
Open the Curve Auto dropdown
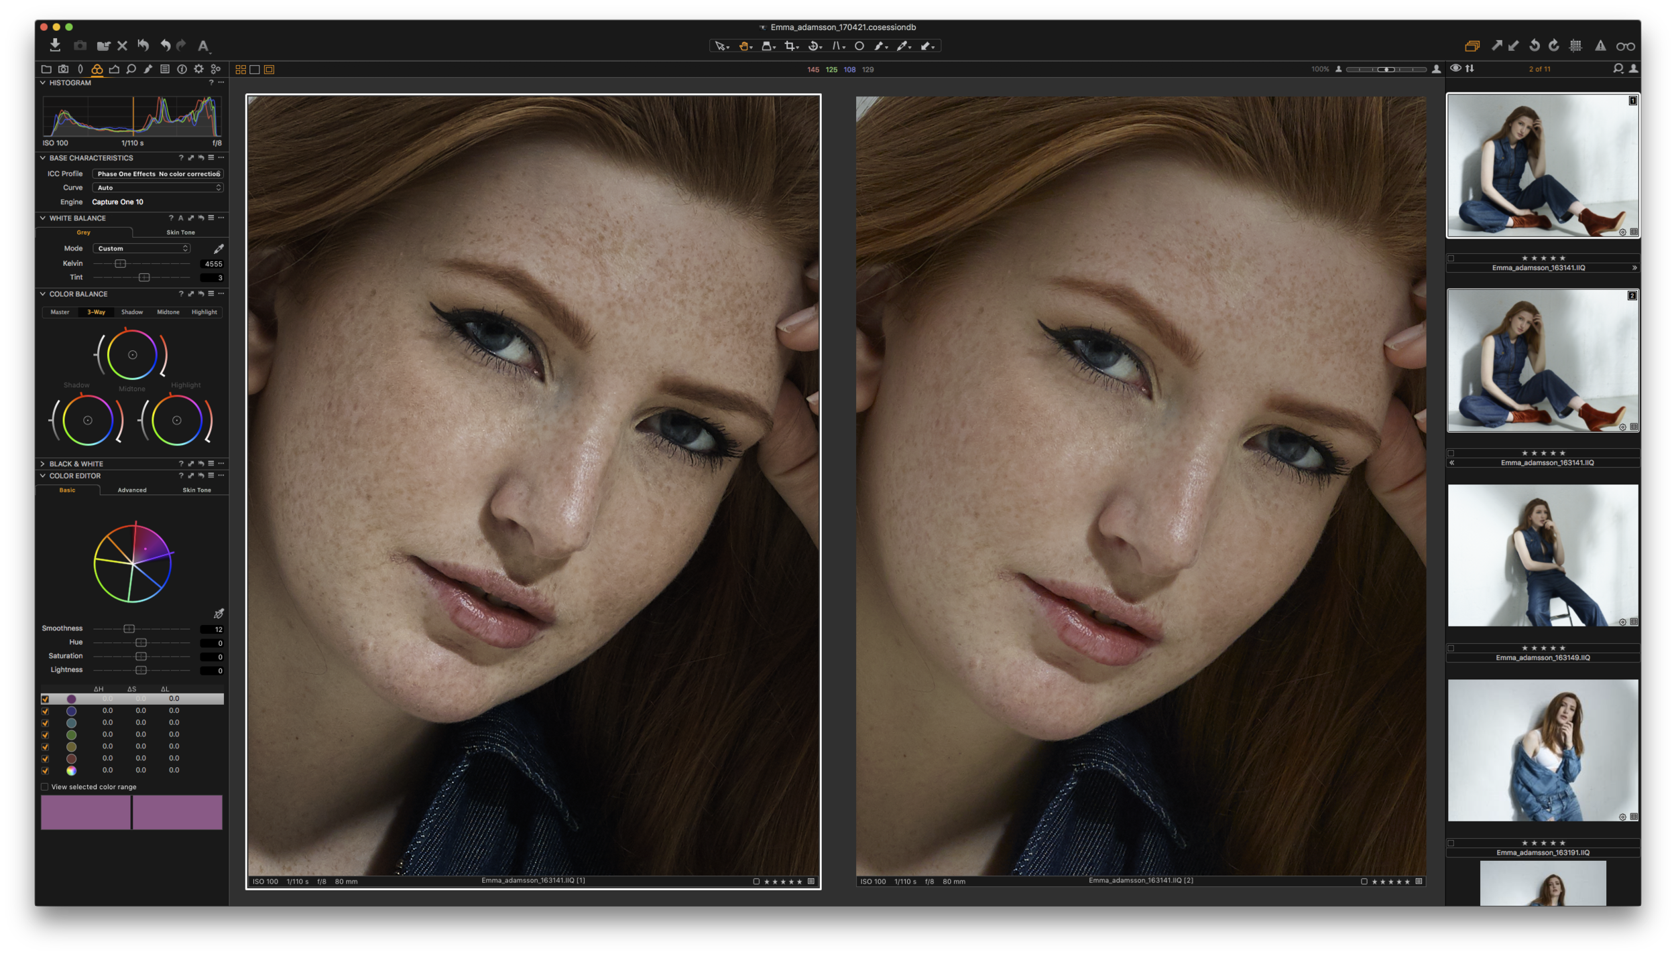click(x=158, y=188)
